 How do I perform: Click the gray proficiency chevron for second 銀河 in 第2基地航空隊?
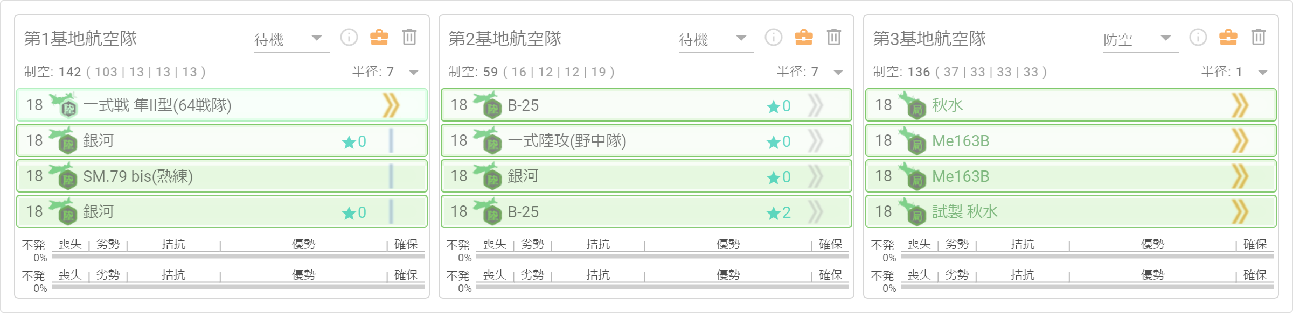click(816, 176)
